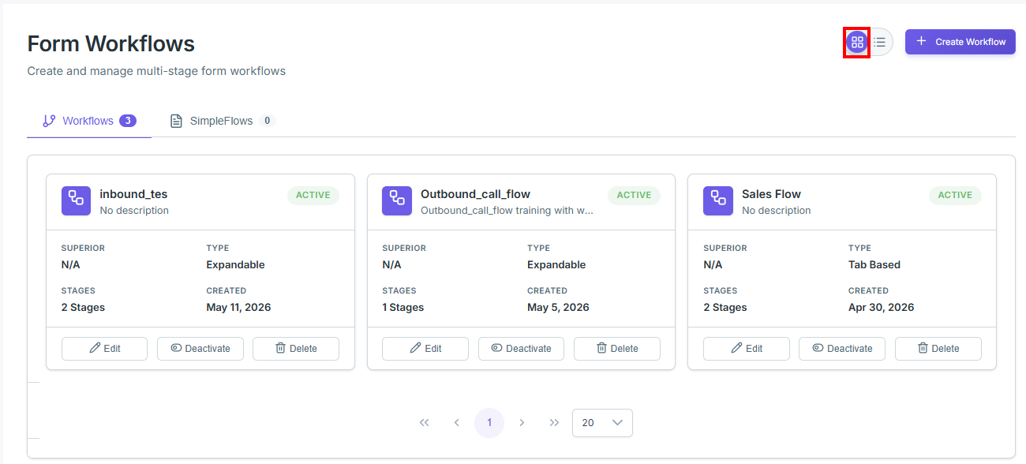
Task: Click the Workflows count badge 3
Action: [128, 121]
